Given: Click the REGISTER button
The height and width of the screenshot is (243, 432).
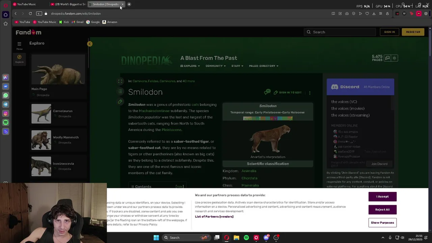Looking at the screenshot, I should (413, 32).
